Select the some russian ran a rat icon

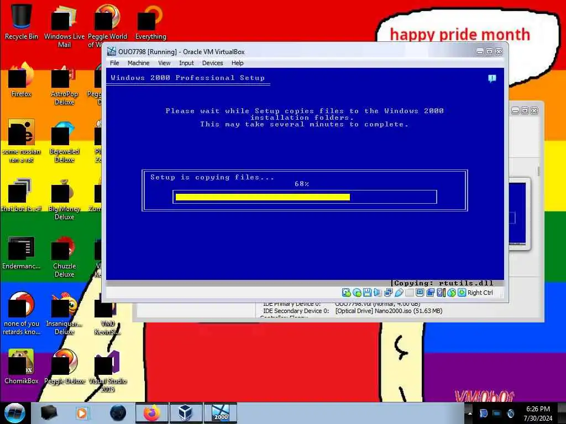[21, 141]
